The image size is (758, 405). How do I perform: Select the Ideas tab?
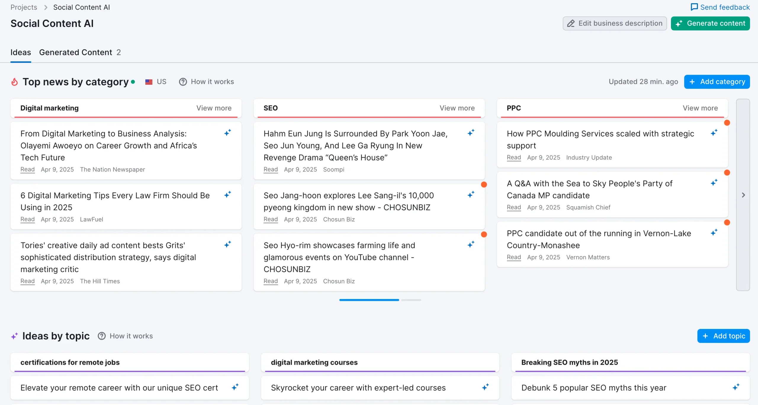coord(20,52)
